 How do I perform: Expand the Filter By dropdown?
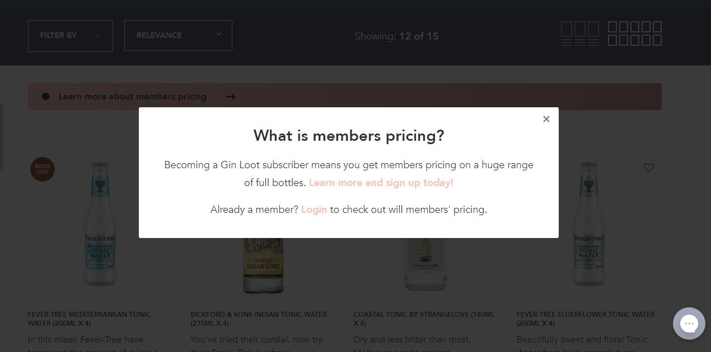71,36
